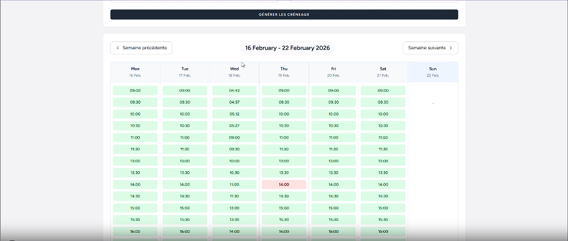The height and width of the screenshot is (241, 568).
Task: Select Wednesday 05:27 time slot
Action: click(234, 126)
